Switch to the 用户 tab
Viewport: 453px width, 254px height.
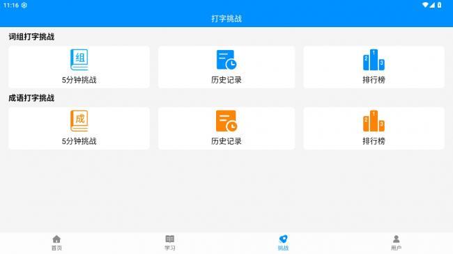[396, 243]
